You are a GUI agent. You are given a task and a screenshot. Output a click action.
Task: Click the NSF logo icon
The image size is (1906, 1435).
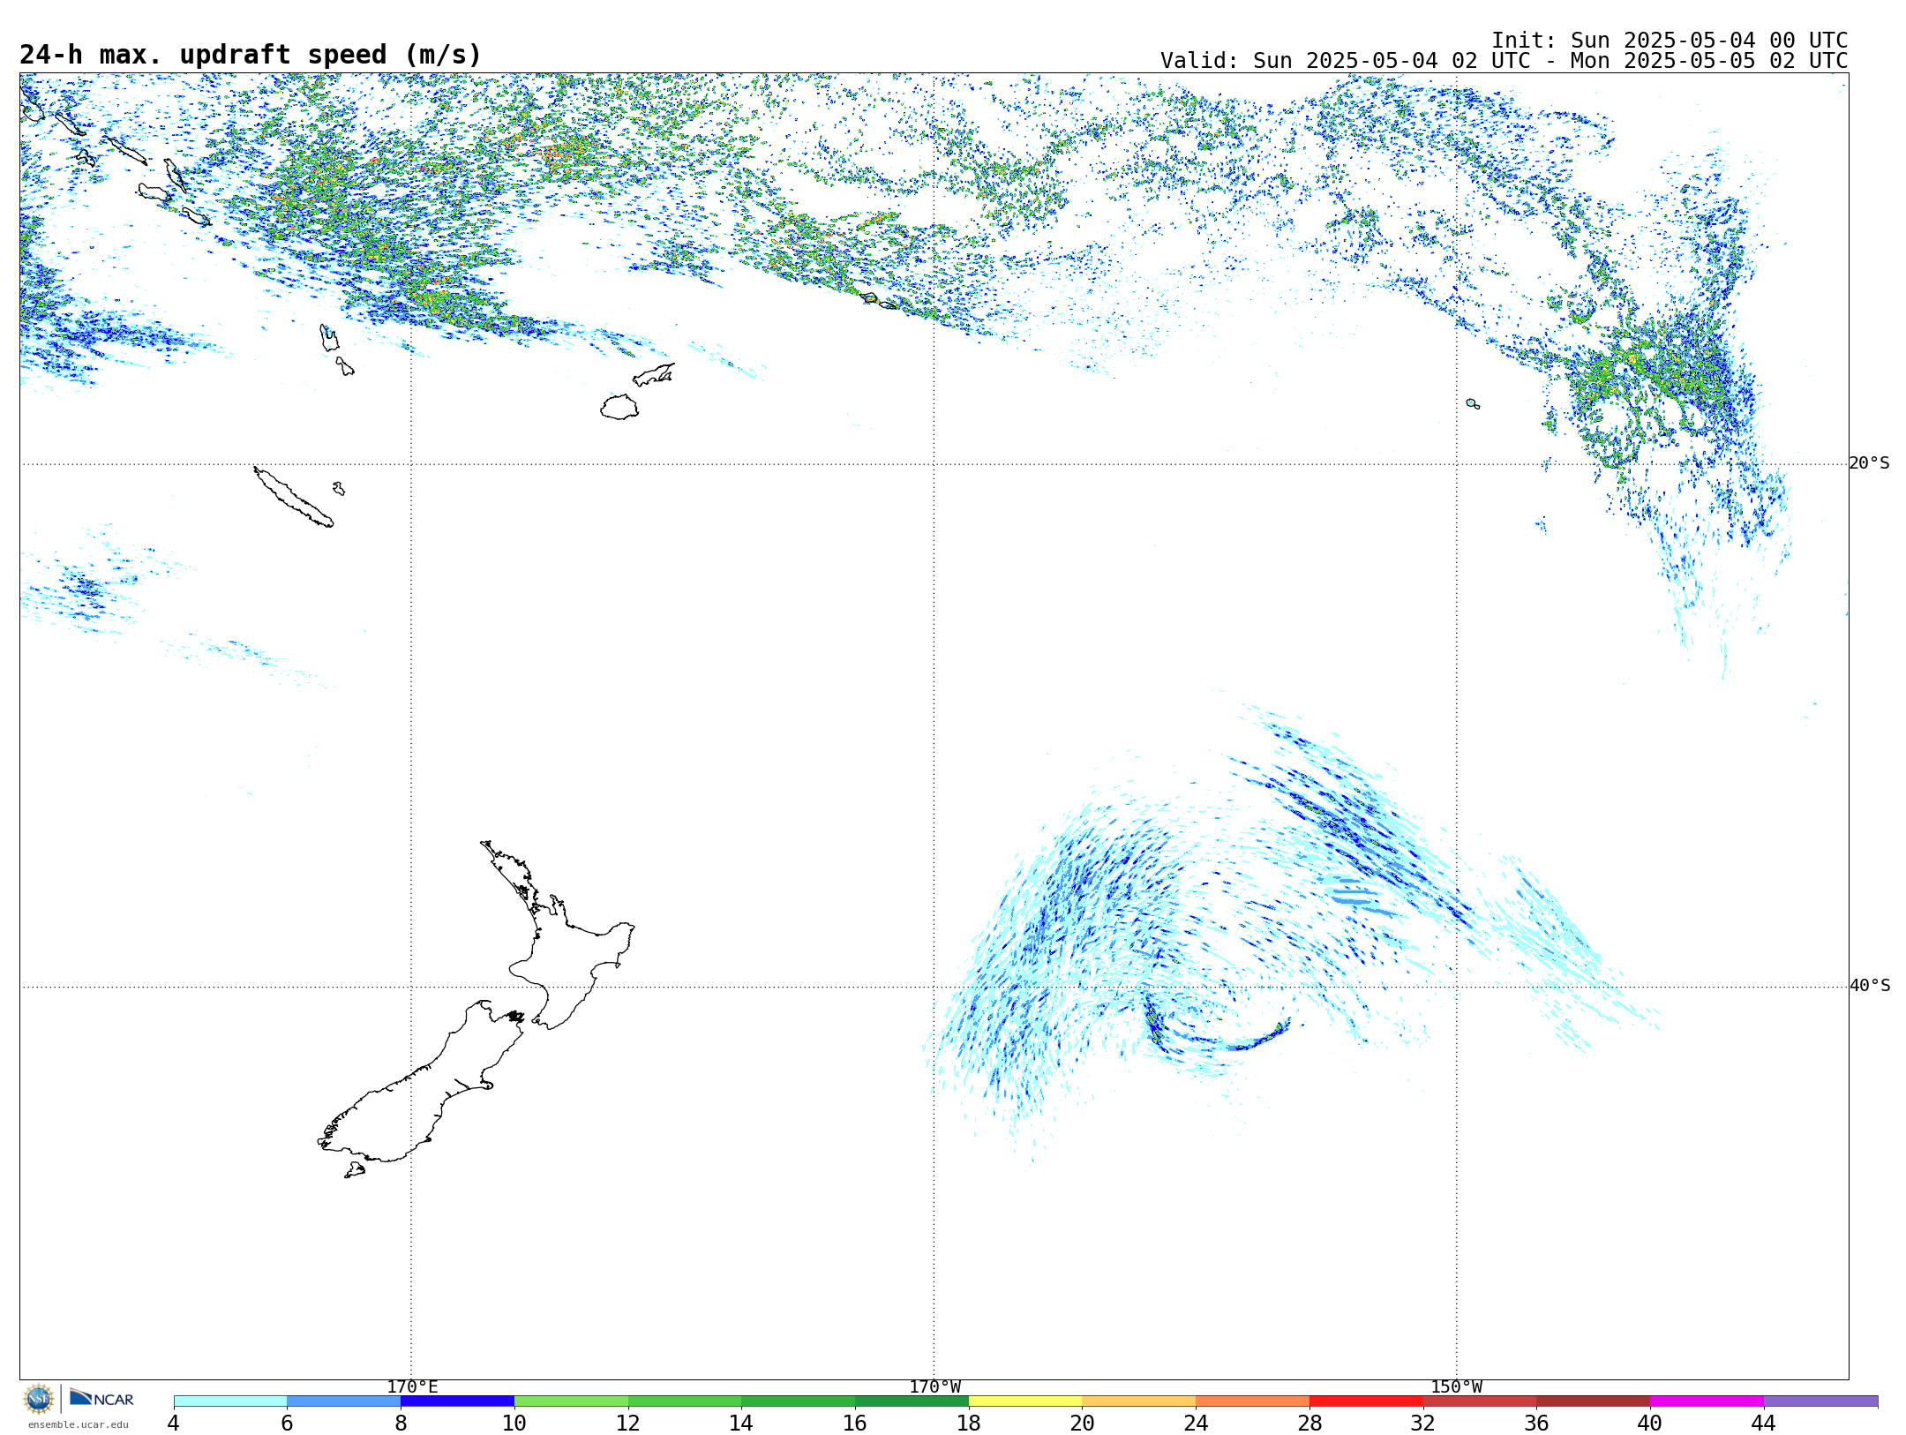tap(39, 1399)
